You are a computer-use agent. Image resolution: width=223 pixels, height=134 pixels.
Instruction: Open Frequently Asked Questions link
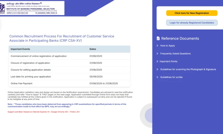pos(175,54)
